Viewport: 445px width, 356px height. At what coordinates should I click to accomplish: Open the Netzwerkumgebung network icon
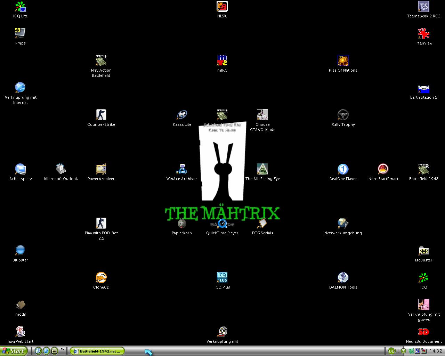coord(343,226)
